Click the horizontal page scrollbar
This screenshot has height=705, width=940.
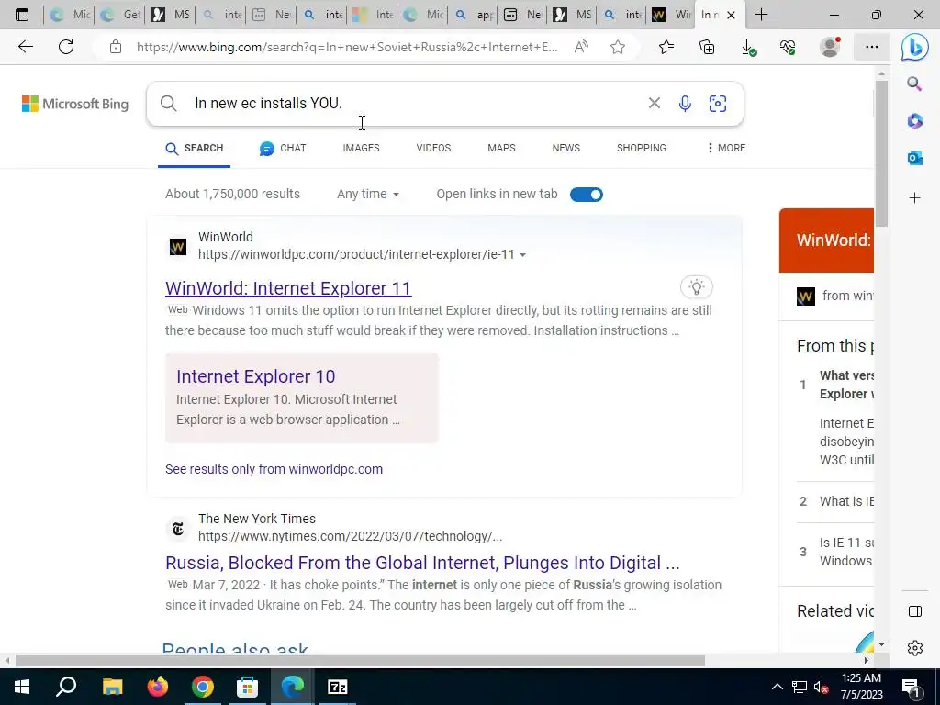click(x=360, y=661)
